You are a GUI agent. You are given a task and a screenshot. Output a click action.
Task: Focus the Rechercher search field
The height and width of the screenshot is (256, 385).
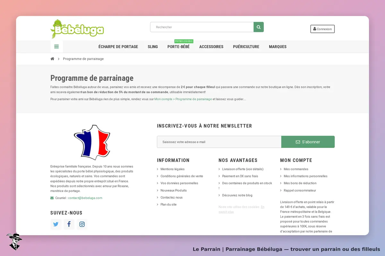point(202,27)
